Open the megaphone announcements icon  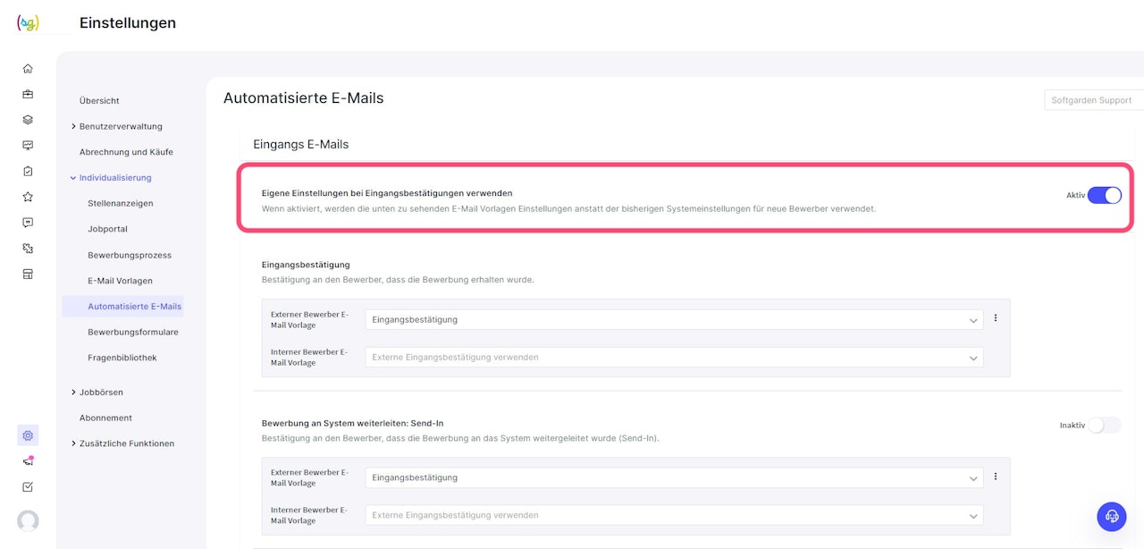pos(28,461)
